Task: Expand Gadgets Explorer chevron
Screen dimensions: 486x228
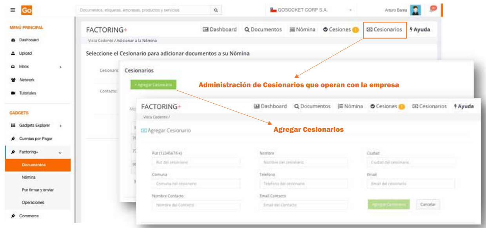Action: [x=60, y=126]
